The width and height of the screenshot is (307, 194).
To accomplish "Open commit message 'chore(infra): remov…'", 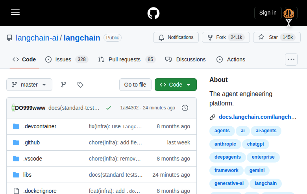I will point(115,159).
